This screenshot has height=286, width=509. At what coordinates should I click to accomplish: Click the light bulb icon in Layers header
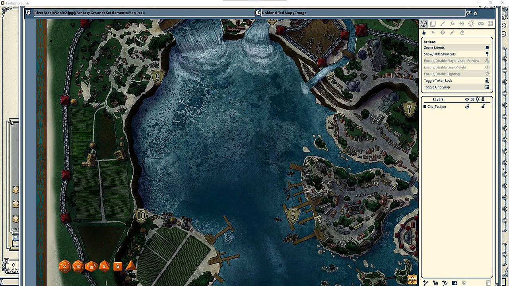click(x=478, y=99)
